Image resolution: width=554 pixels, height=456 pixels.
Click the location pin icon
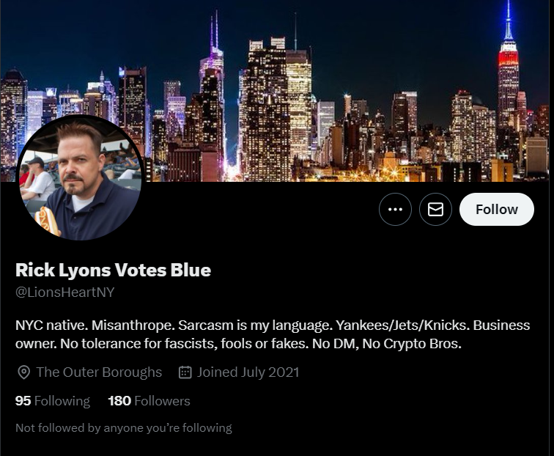[23, 372]
